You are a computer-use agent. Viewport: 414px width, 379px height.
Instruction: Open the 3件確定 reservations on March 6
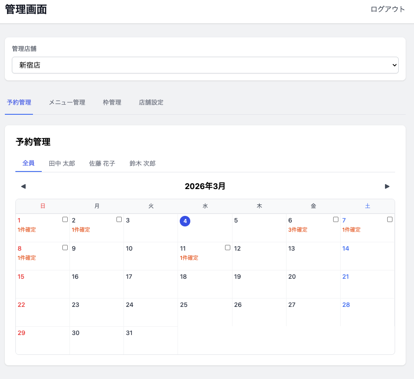tap(298, 230)
